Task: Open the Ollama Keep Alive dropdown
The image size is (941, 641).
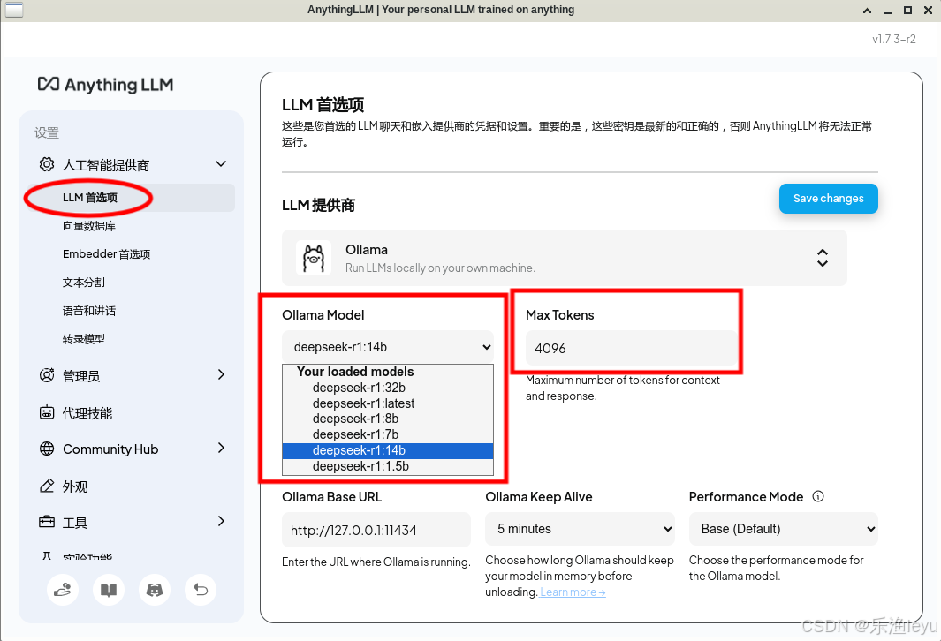Action: click(580, 529)
